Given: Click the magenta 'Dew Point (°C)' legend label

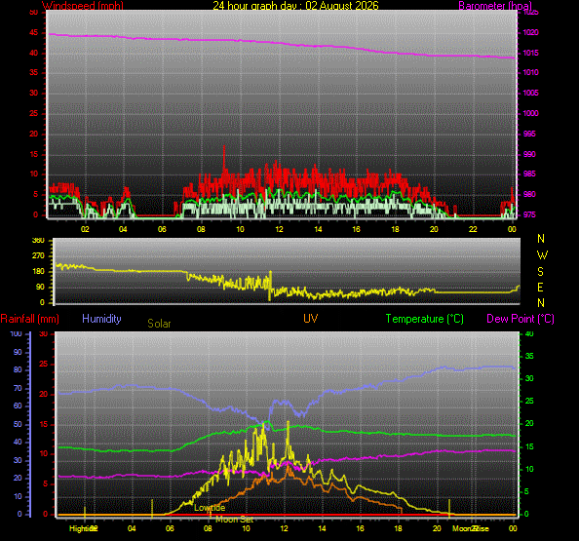Looking at the screenshot, I should (x=521, y=319).
